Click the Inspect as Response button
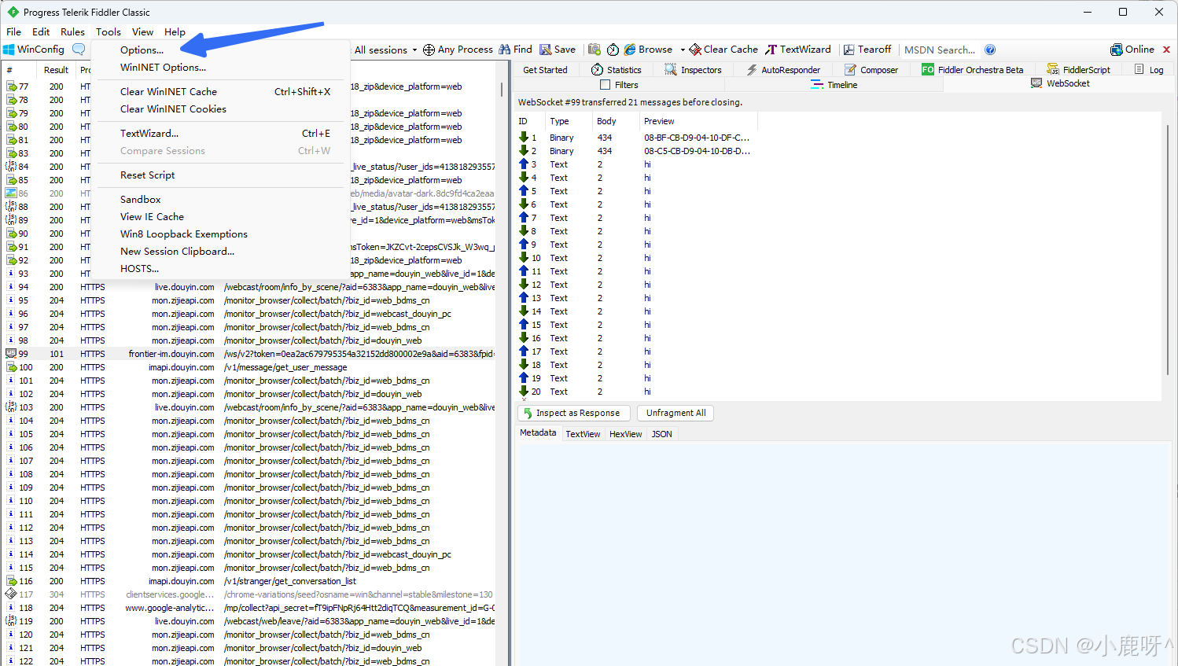 coord(573,413)
